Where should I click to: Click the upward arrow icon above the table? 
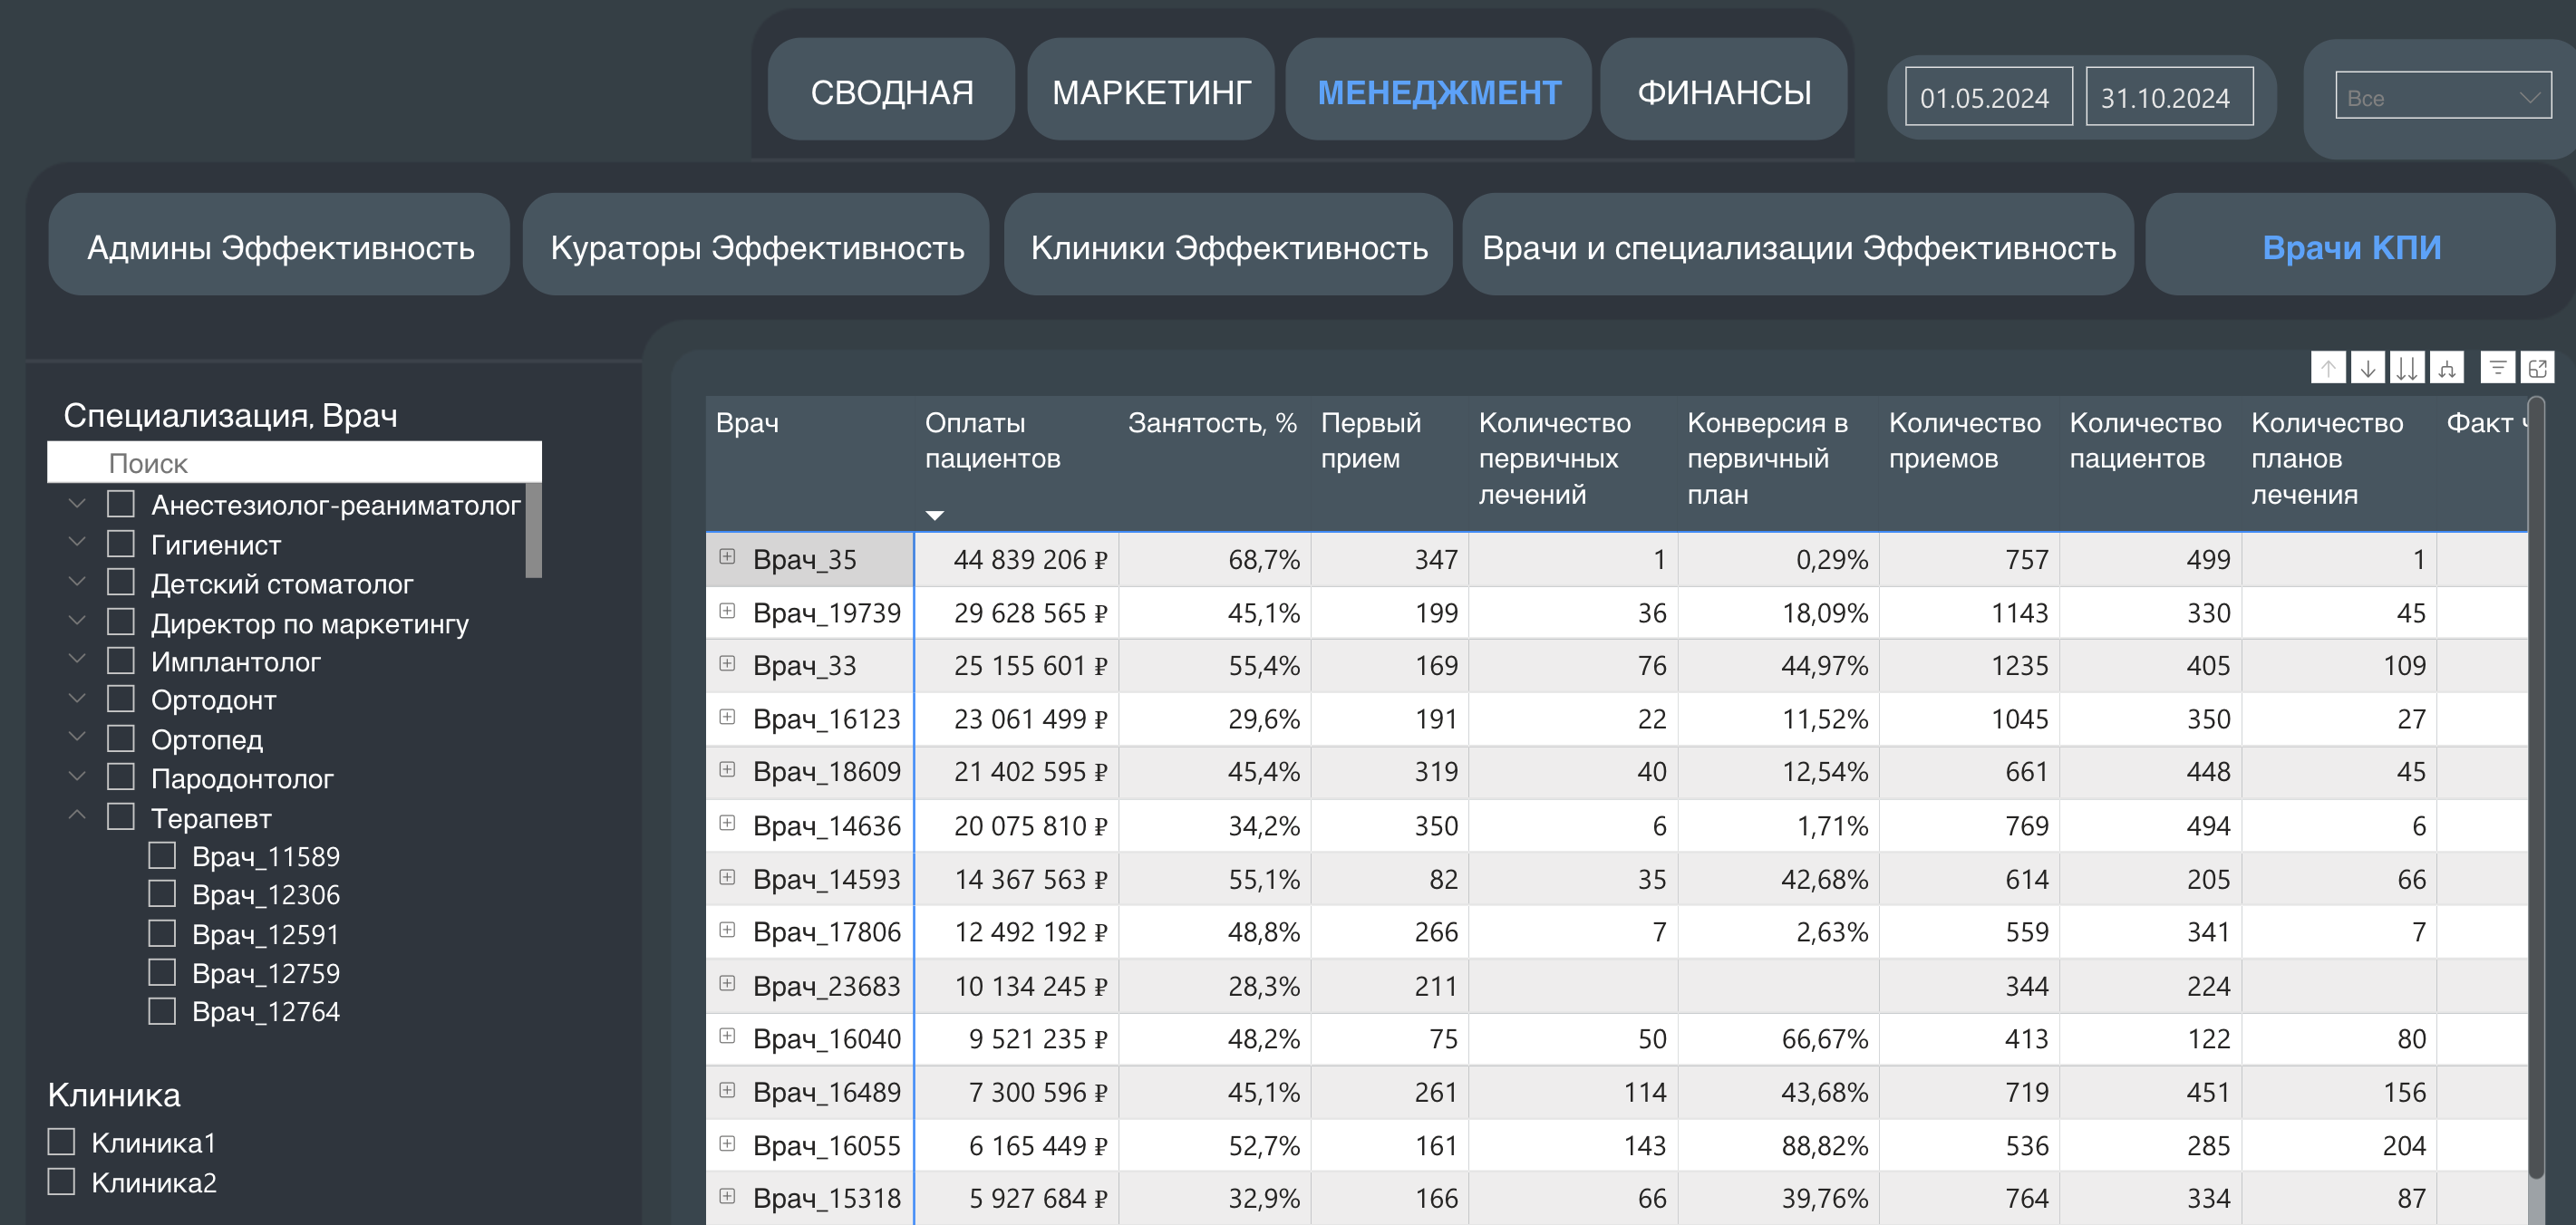pos(2329,369)
